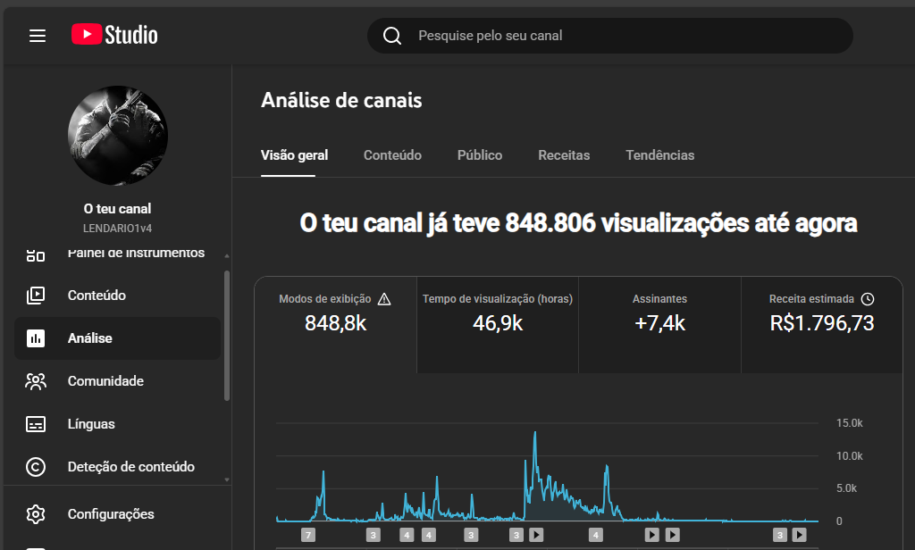This screenshot has width=915, height=550.
Task: Switch to the Conteúdo analytics tab
Action: click(x=393, y=155)
